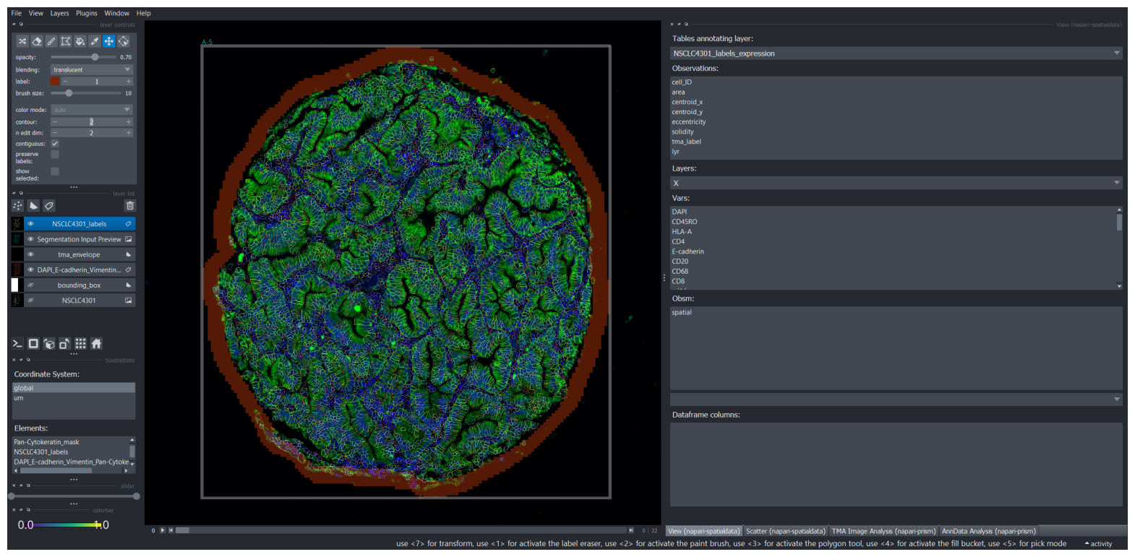Open the Plugins menu
Screen dimensions: 1135x557
(x=87, y=13)
